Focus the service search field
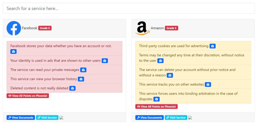The width and height of the screenshot is (259, 125). click(129, 8)
